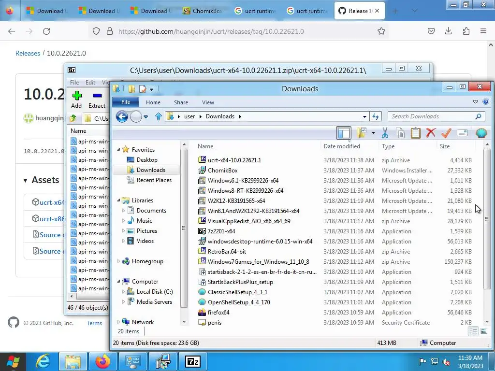
Task: Expand the Local Disk (C:) node
Action: 123,292
